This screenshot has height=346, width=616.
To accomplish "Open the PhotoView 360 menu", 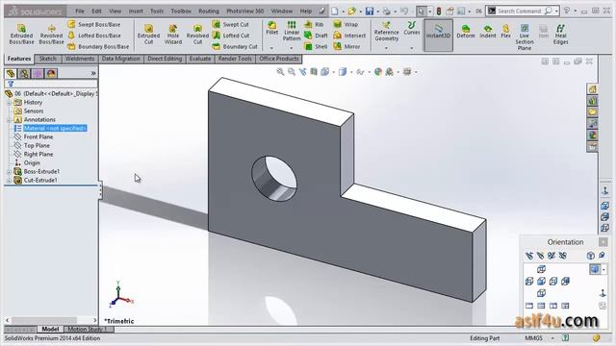I will 245,11.
